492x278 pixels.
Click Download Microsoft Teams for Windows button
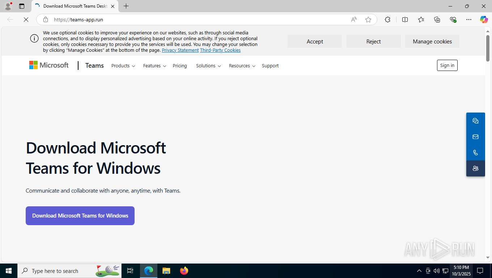(80, 216)
